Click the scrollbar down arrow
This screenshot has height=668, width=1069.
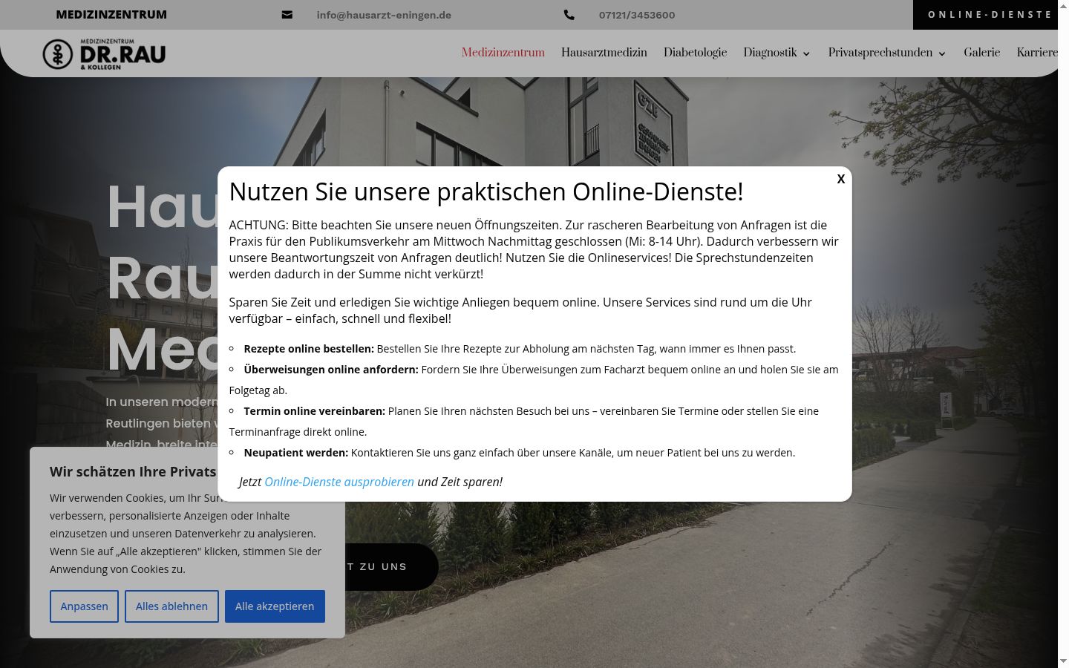pyautogui.click(x=1063, y=661)
